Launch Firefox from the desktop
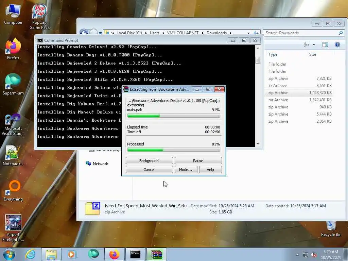 click(13, 49)
